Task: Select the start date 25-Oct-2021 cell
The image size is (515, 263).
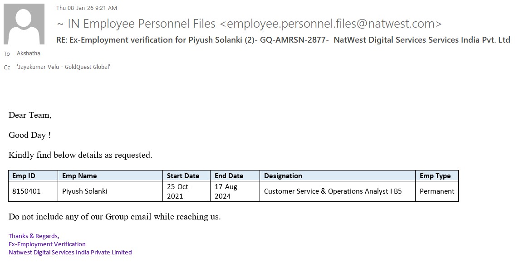Action: pos(179,191)
